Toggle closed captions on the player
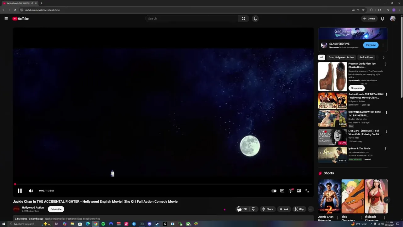 [x=282, y=191]
